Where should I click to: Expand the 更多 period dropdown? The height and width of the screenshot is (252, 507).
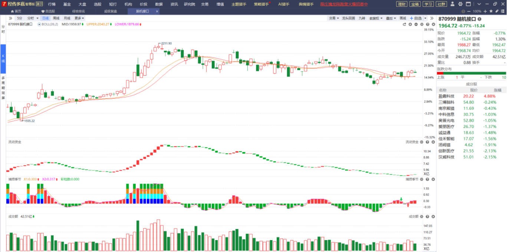point(79,18)
